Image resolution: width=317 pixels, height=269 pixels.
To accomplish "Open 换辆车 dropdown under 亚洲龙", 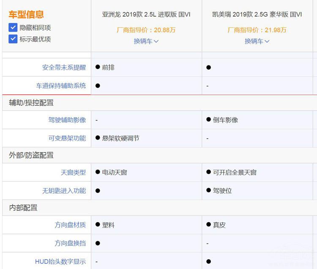I will pos(146,41).
